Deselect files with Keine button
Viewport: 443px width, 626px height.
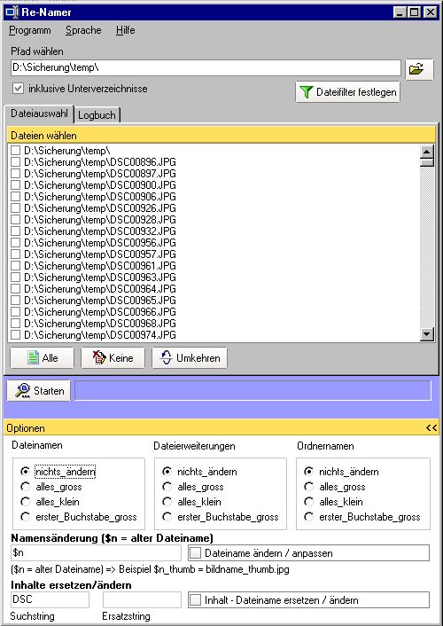coord(113,357)
